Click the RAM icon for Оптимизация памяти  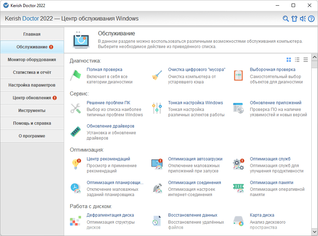pos(238,188)
